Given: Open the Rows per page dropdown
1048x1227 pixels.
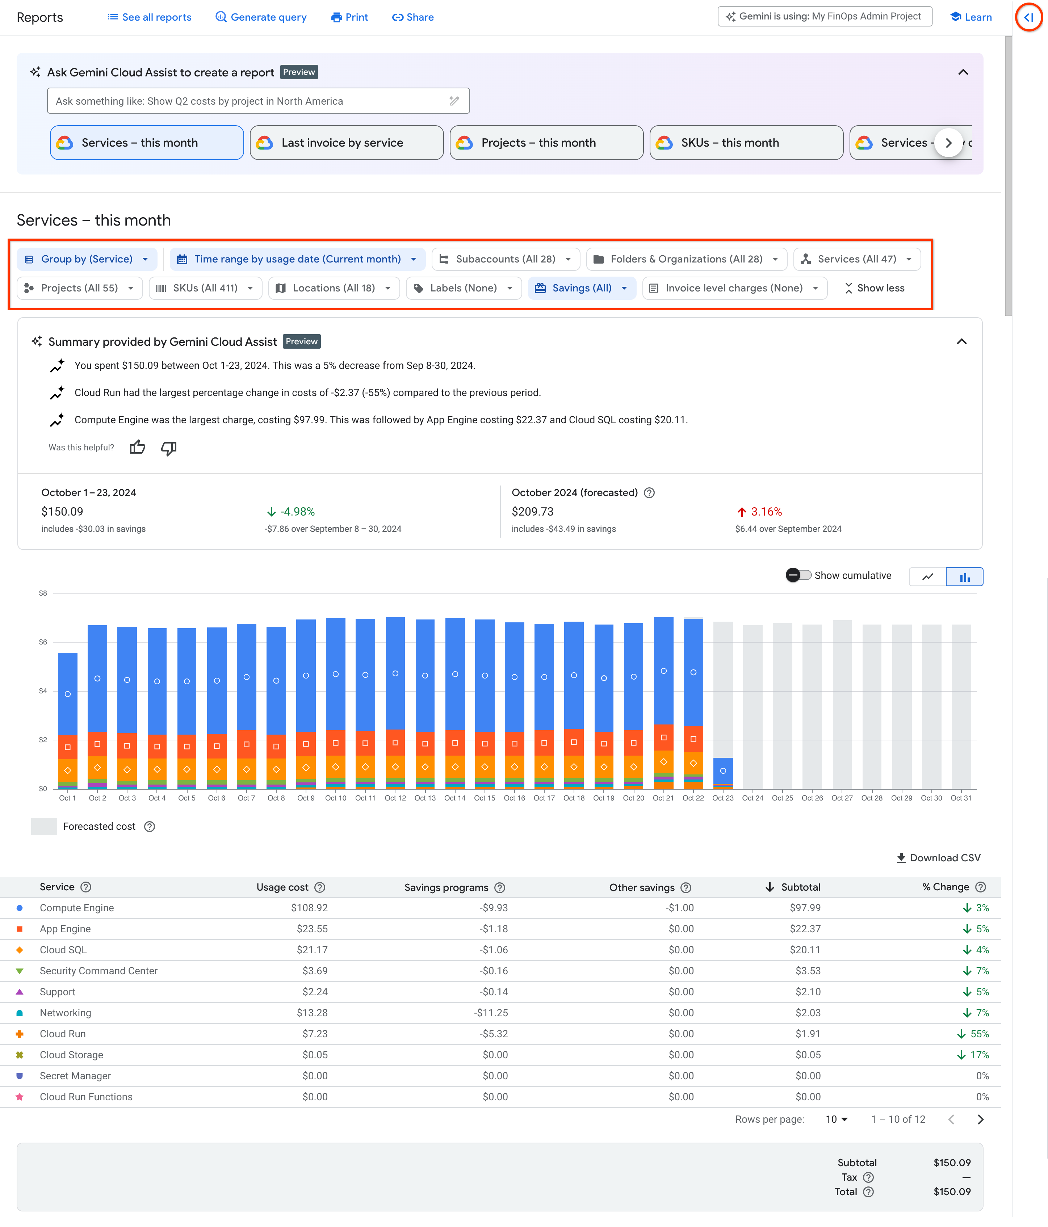Looking at the screenshot, I should [x=837, y=1119].
